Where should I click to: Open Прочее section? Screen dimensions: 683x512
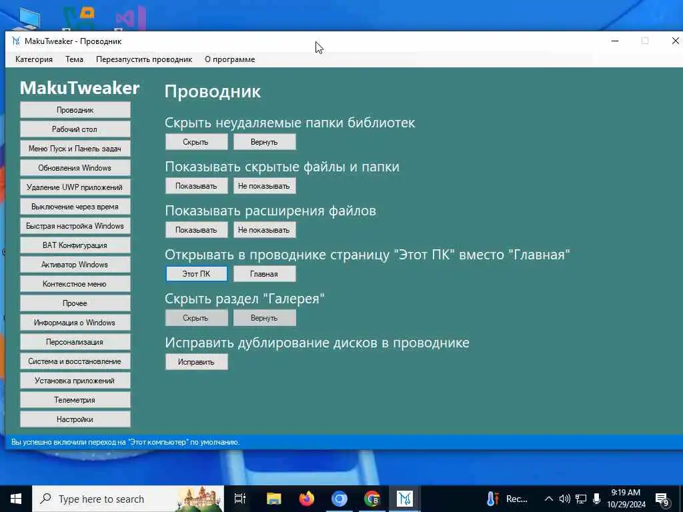(75, 303)
